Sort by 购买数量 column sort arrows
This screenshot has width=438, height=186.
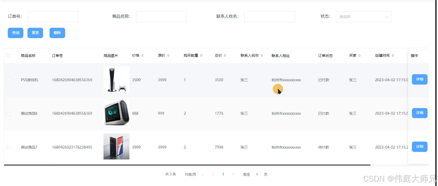pyautogui.click(x=201, y=55)
